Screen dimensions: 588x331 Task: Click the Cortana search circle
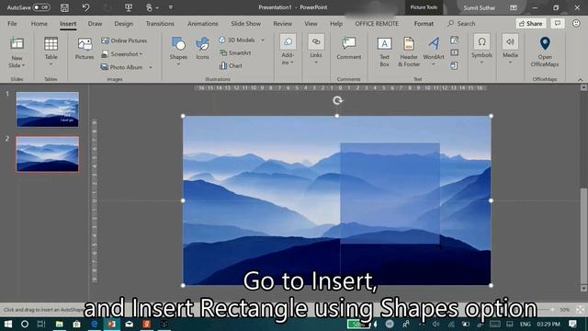coord(25,324)
